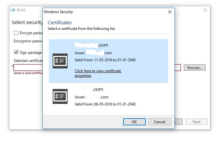Close the Build window
Screen dimensions: 224x154
(205, 10)
